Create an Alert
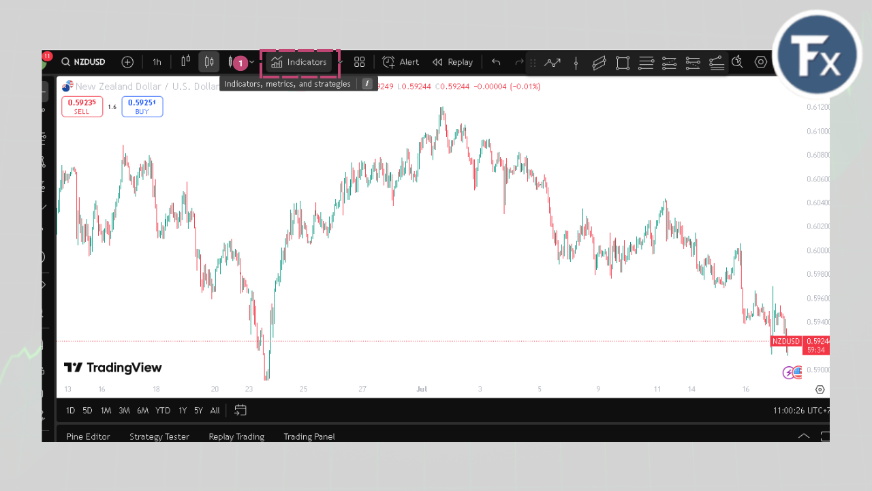The width and height of the screenshot is (872, 491). pos(401,62)
